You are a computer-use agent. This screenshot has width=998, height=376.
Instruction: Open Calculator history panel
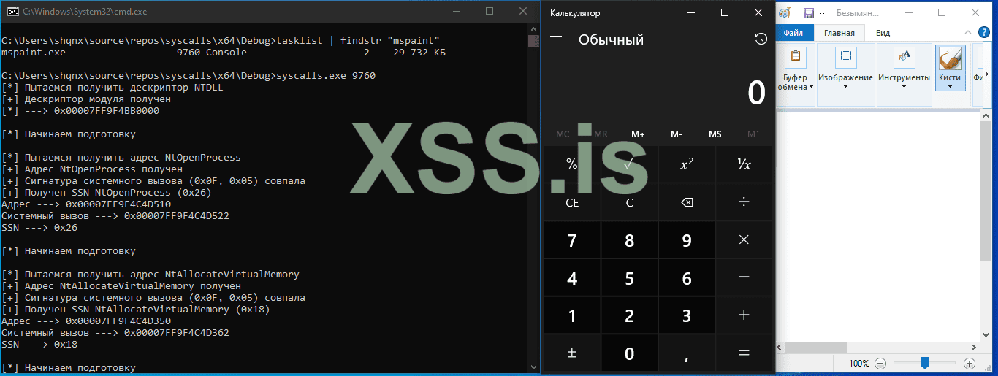[x=761, y=39]
